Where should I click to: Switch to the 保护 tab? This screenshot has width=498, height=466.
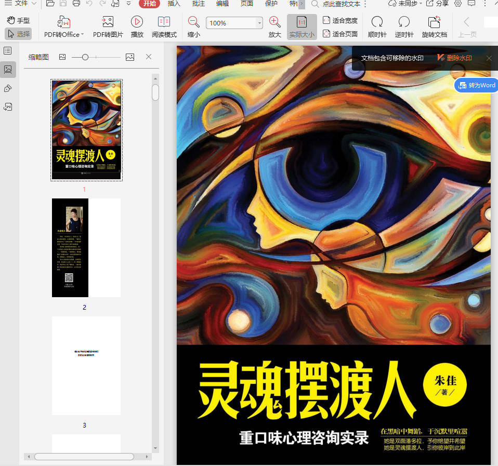(271, 4)
